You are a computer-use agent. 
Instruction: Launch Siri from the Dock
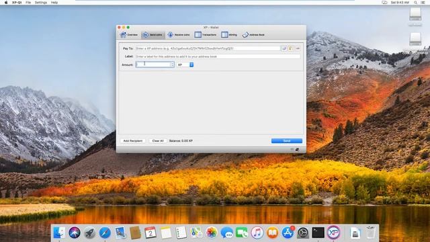75,233
